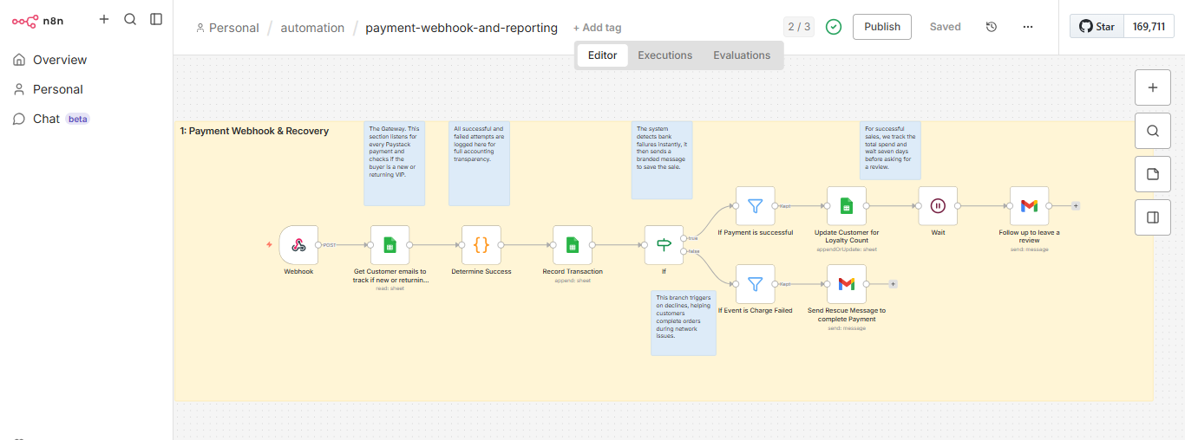Open the Record Transaction sheets node

click(573, 245)
